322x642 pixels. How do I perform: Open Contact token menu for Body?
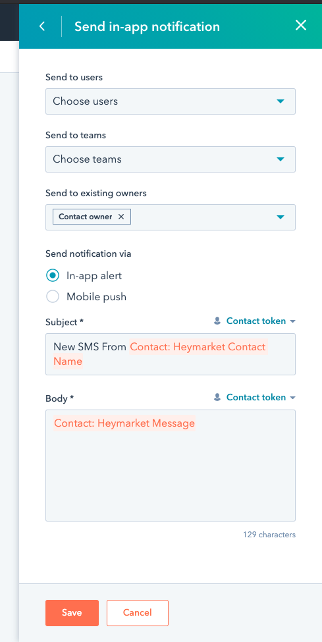[256, 397]
